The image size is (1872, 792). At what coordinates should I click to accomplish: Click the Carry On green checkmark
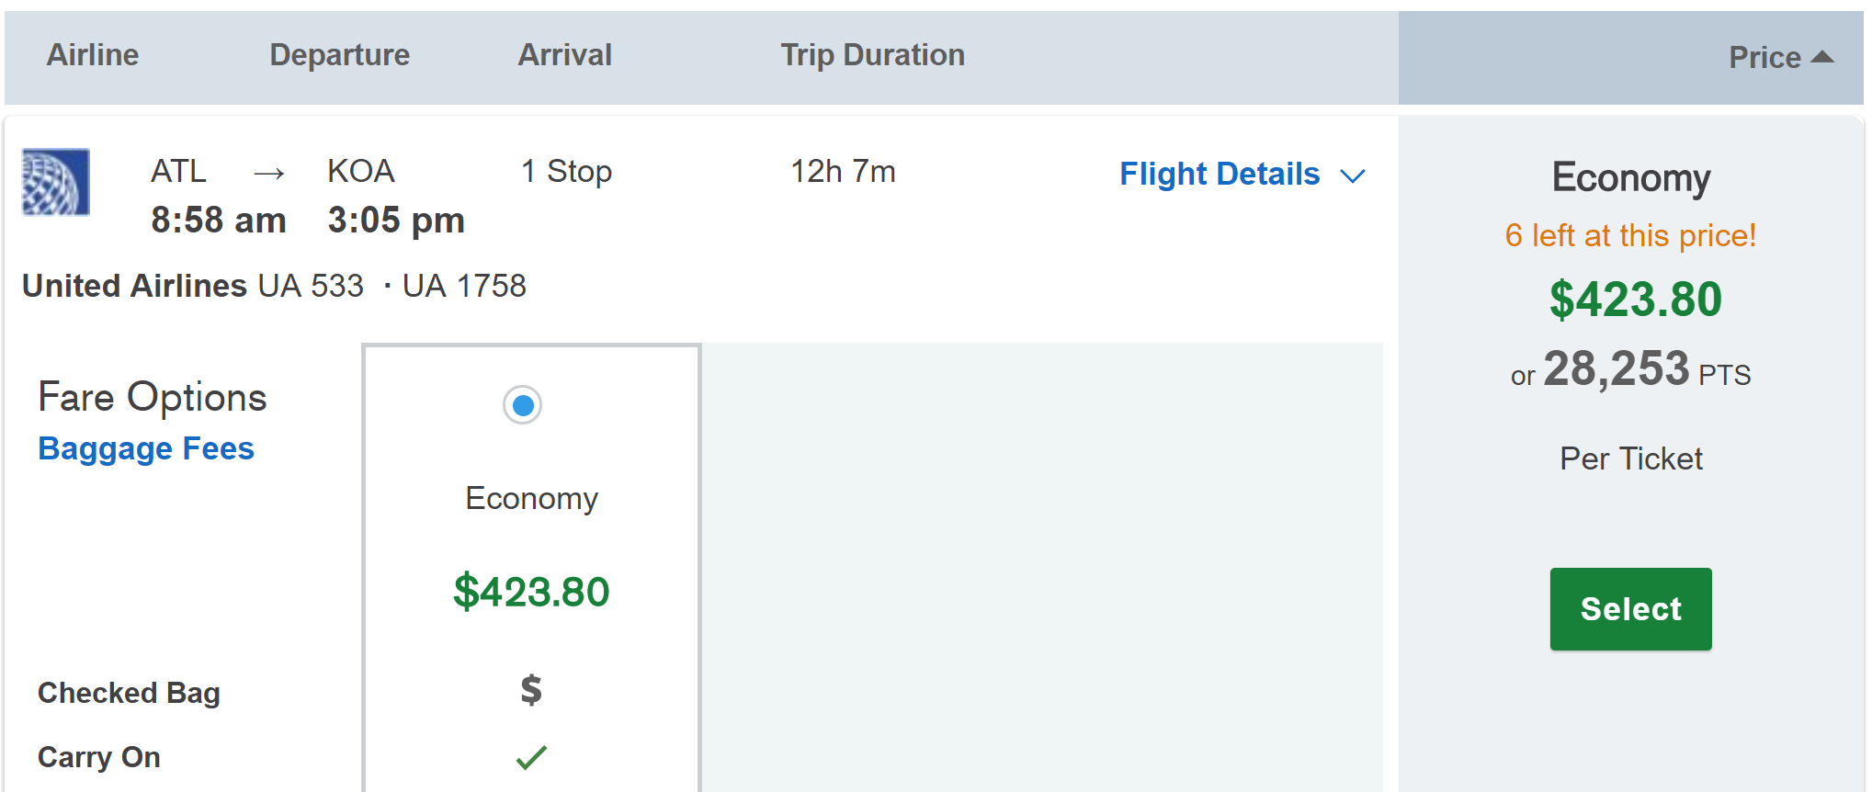click(x=531, y=757)
